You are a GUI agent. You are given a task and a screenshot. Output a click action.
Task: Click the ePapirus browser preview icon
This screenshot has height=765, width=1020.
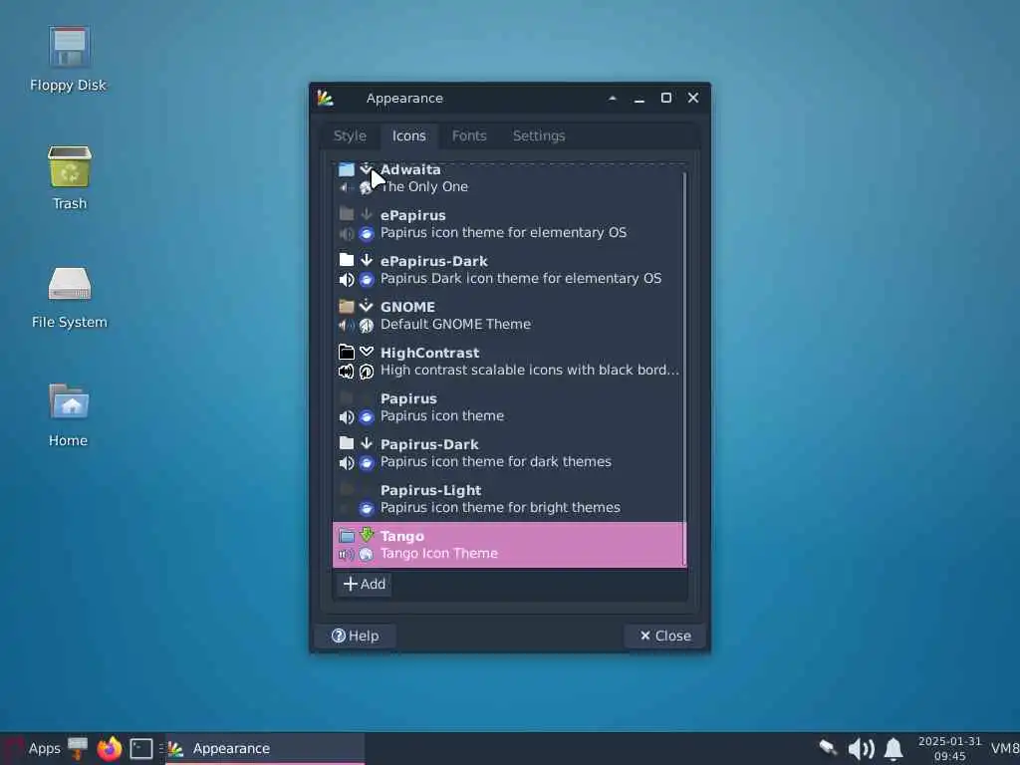[367, 233]
